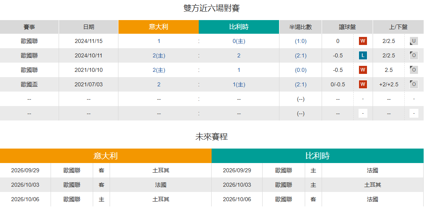Click date 2024/11/15
The image size is (424, 208).
(x=89, y=41)
